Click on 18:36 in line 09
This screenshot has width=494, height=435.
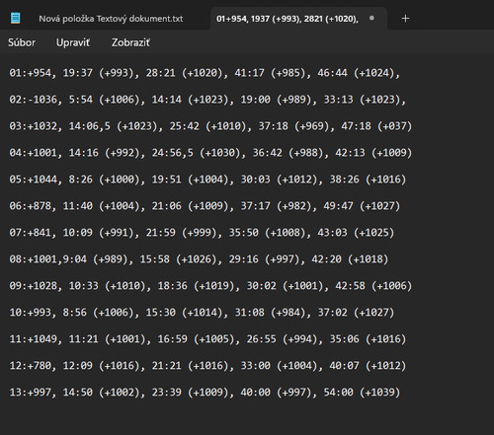(173, 286)
